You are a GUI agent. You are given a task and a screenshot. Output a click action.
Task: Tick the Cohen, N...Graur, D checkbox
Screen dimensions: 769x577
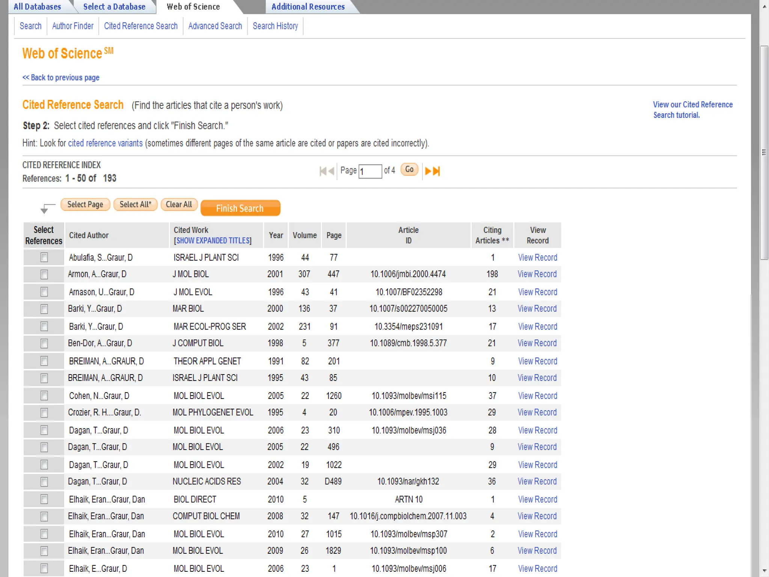[44, 396]
